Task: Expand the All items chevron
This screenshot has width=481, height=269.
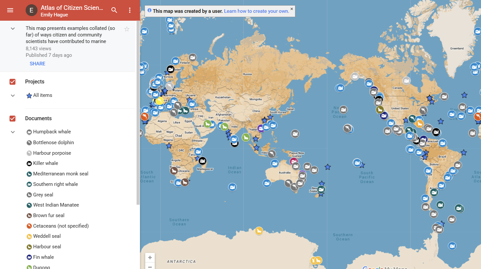Action: (13, 96)
